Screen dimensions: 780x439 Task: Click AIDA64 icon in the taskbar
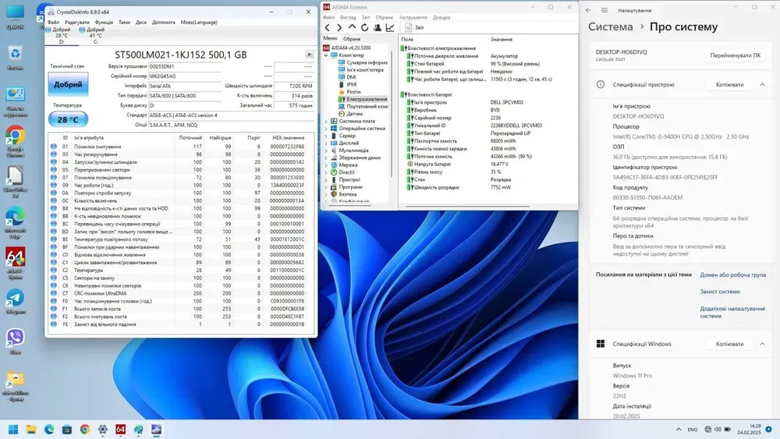120,429
